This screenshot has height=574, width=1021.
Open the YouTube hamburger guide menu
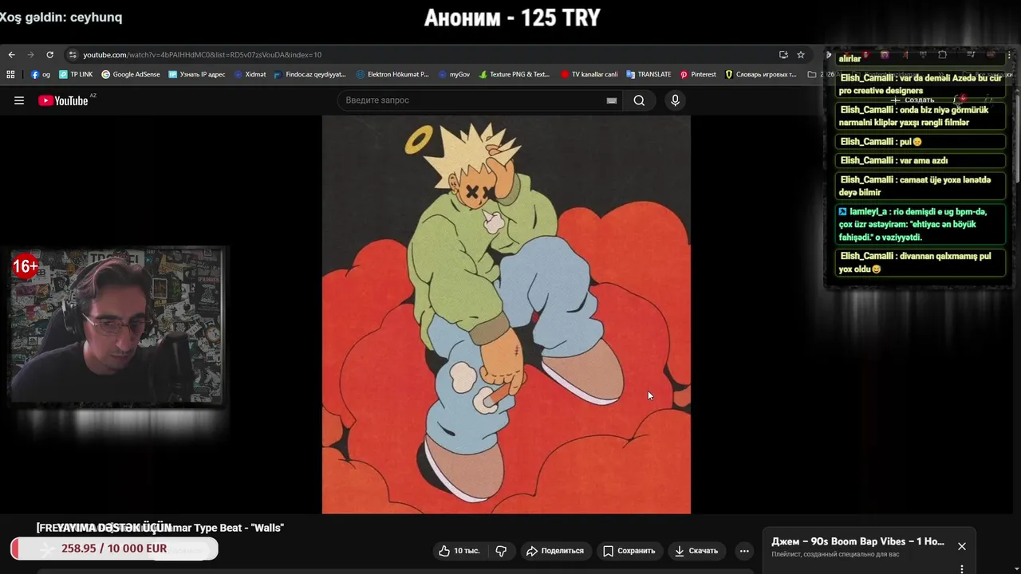19,100
